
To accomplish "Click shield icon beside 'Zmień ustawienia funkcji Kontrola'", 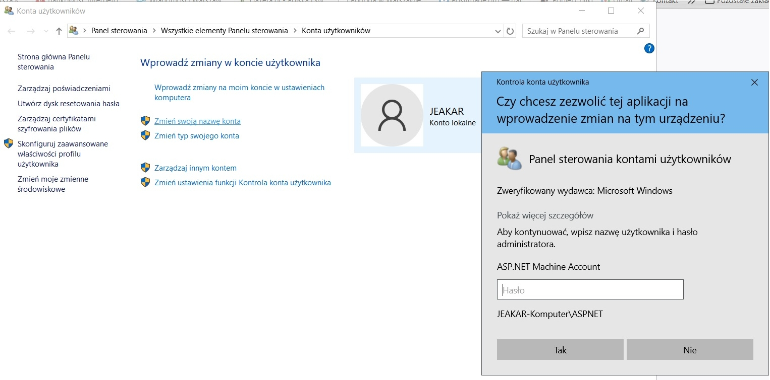I will point(145,182).
